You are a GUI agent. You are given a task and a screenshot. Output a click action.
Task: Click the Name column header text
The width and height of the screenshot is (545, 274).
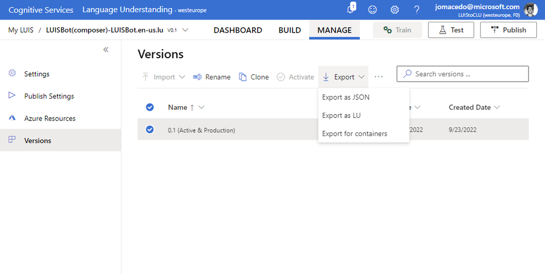tap(178, 107)
